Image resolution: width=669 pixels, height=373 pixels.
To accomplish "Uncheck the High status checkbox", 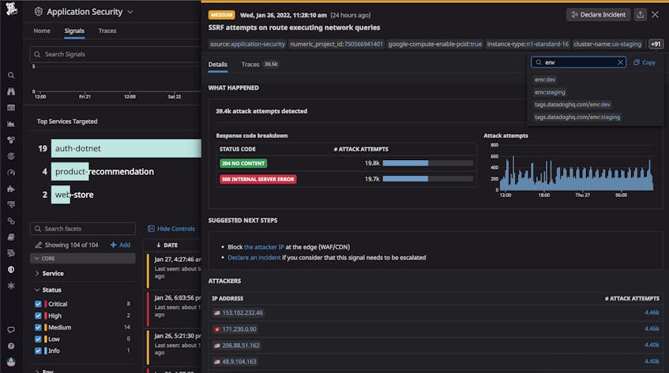I will click(38, 315).
